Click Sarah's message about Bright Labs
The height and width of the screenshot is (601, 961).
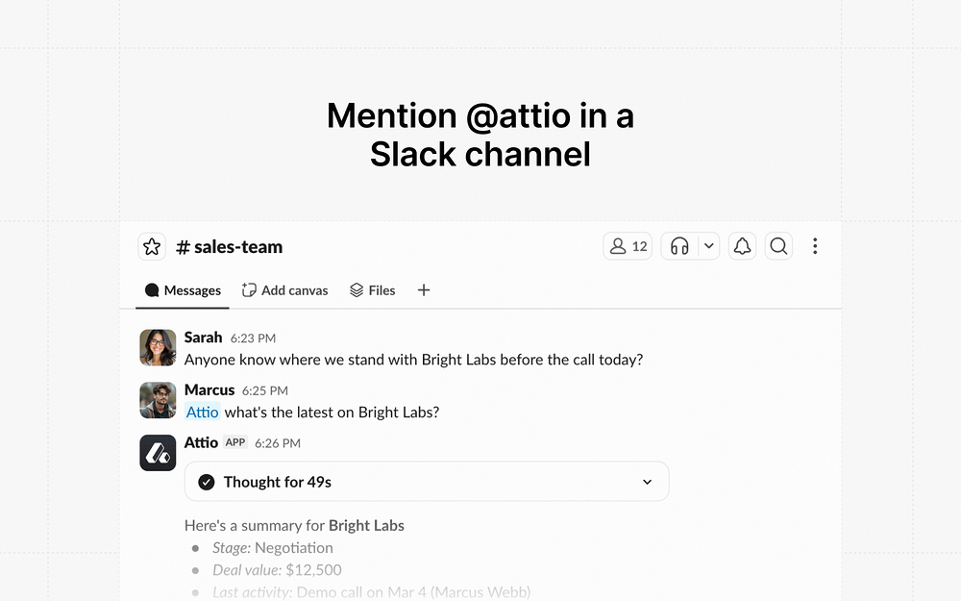[413, 360]
